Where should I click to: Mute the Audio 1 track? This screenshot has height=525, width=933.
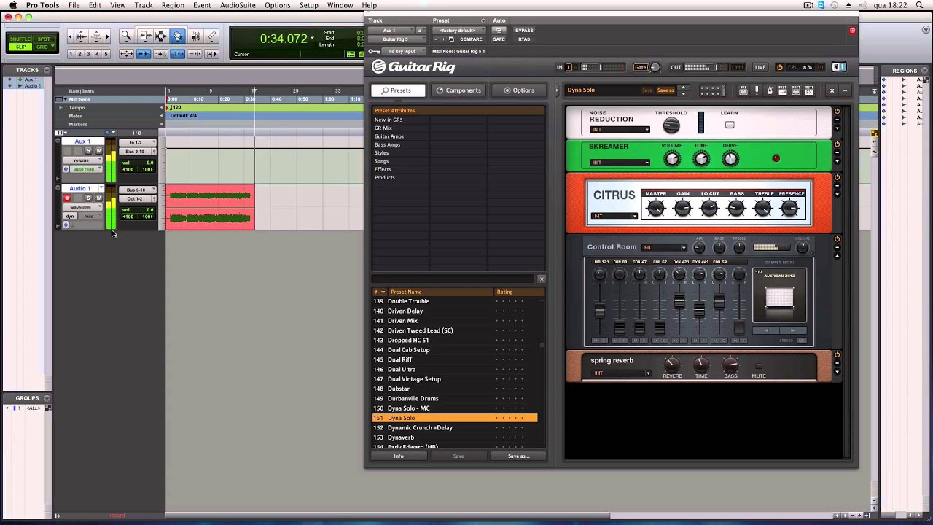tap(98, 198)
